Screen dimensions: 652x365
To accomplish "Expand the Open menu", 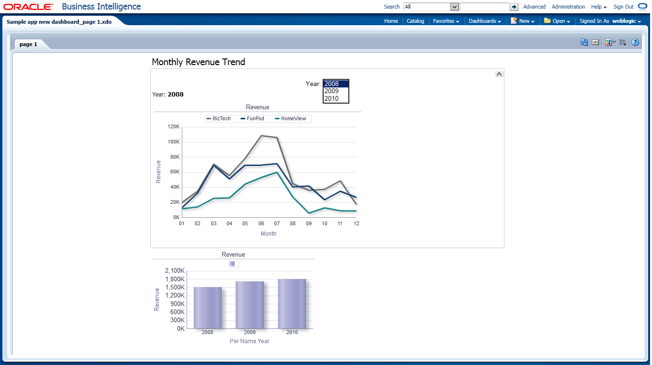I will [561, 21].
